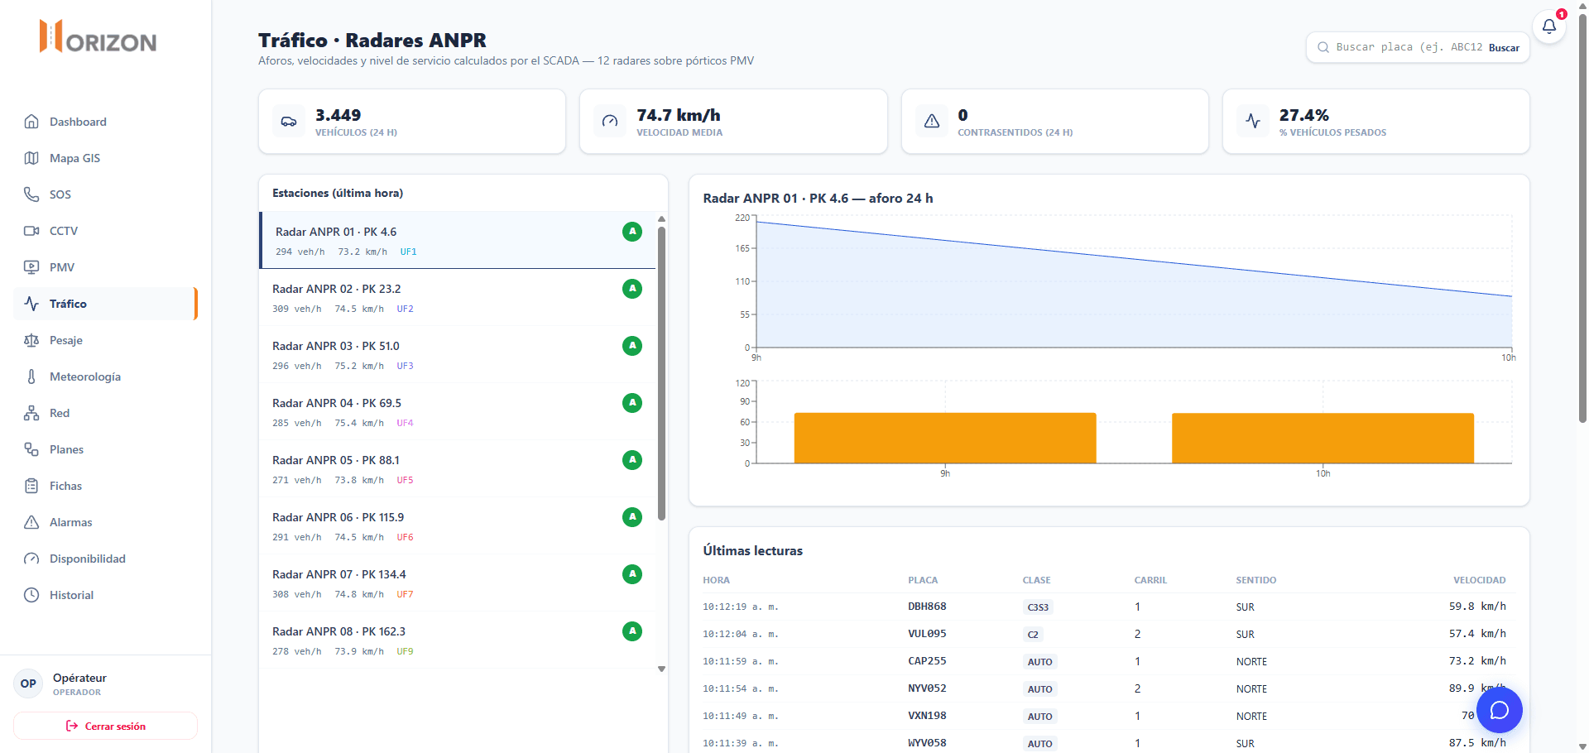This screenshot has height=753, width=1589.
Task: Click the pulse icon on vehículos pesados card
Action: point(1253,122)
